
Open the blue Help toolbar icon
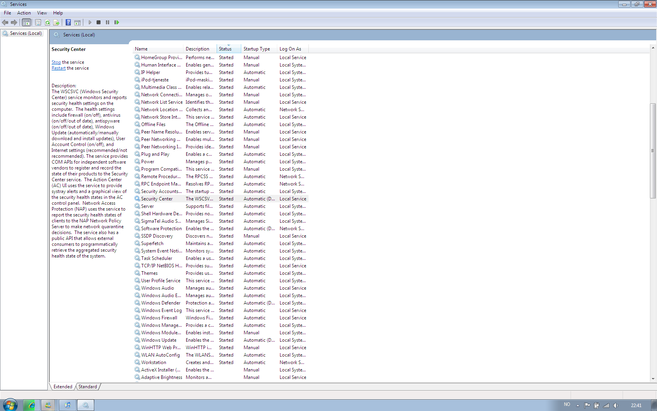[x=68, y=22]
